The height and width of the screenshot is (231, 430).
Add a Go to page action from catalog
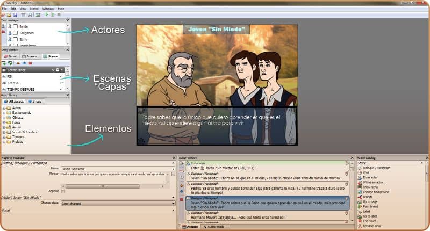click(x=368, y=201)
